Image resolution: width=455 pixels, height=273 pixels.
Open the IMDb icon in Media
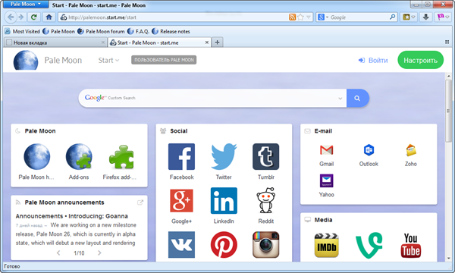[326, 245]
